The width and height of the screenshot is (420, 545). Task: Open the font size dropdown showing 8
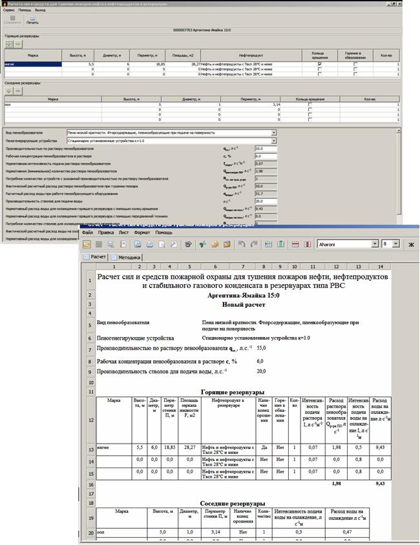[395, 245]
